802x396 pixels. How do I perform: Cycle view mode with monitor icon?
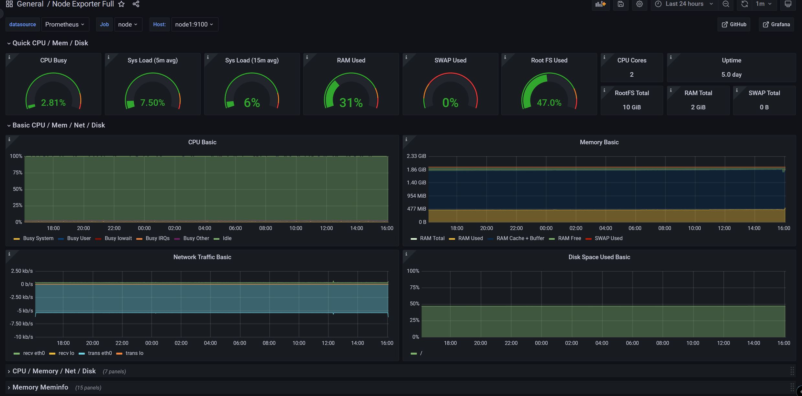(788, 4)
